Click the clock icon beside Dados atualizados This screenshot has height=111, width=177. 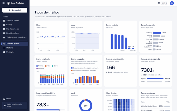5,105
